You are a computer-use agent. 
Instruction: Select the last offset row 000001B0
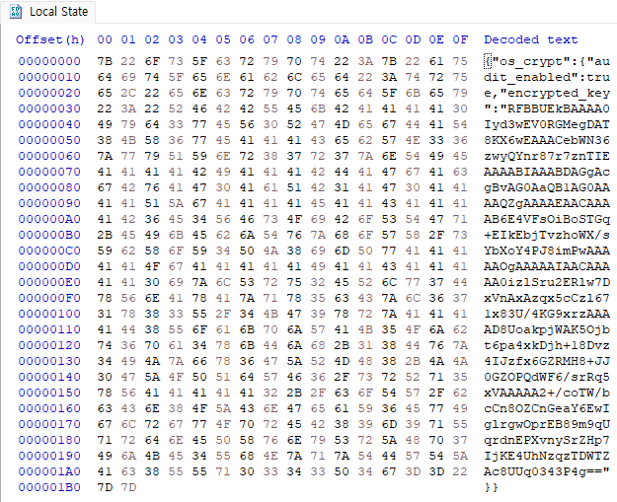coord(49,486)
